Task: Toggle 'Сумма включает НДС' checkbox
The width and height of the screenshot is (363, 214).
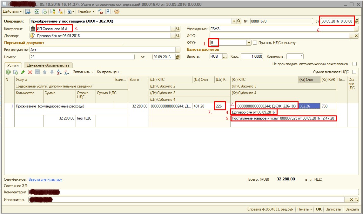Action: pyautogui.click(x=354, y=72)
